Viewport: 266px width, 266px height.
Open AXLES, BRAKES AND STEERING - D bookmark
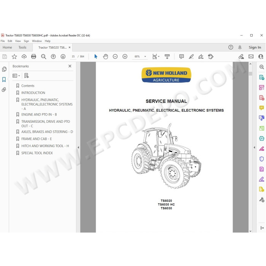pos(47,132)
